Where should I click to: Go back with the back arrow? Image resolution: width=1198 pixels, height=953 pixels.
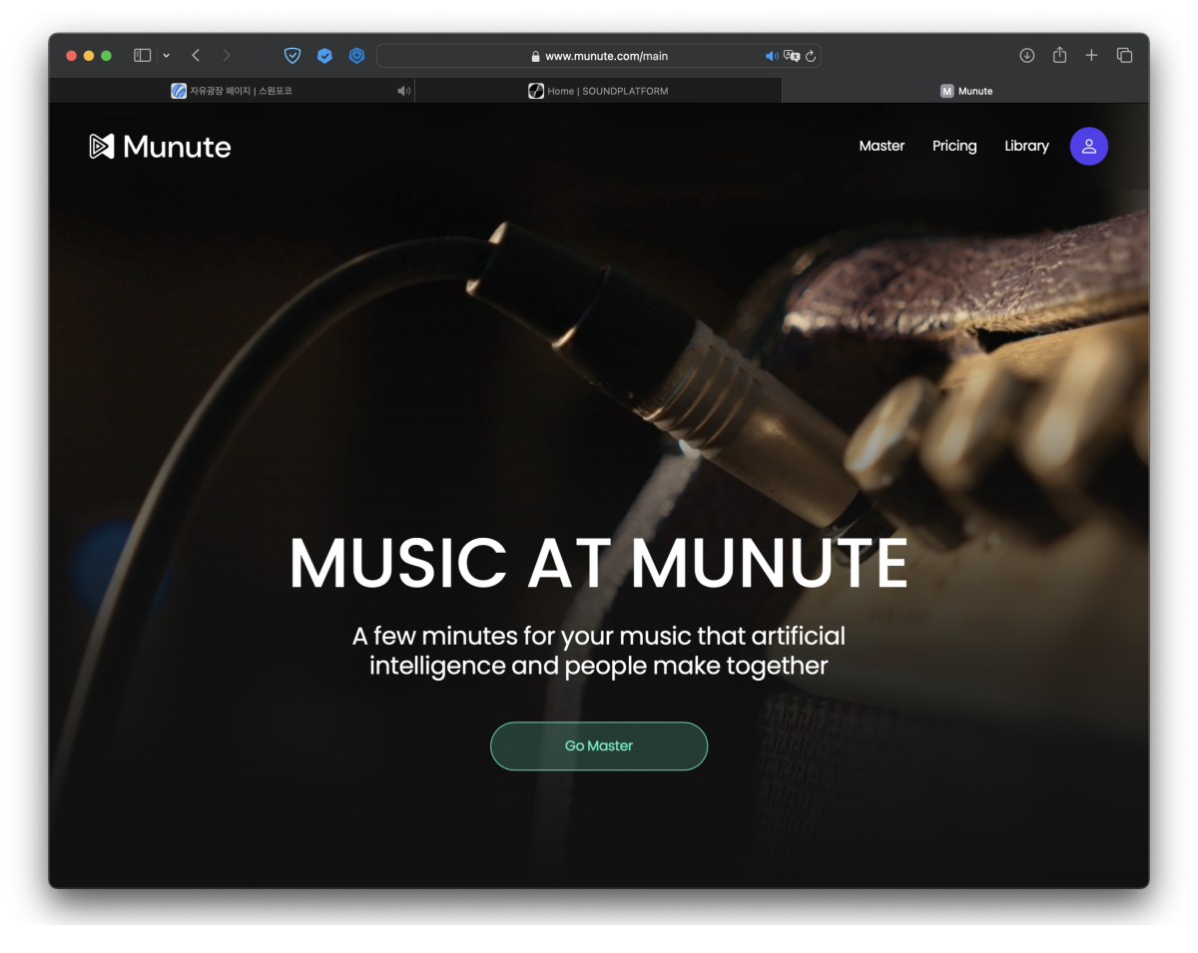pyautogui.click(x=196, y=56)
